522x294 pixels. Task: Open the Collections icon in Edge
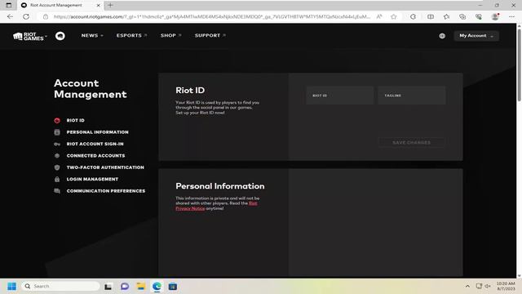click(x=462, y=16)
